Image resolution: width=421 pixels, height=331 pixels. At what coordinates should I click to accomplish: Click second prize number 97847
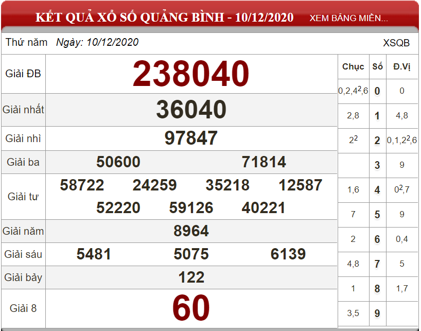point(191,138)
